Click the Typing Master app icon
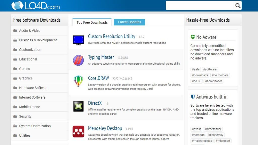Image resolution: width=258 pixels, height=145 pixels. pos(78,60)
